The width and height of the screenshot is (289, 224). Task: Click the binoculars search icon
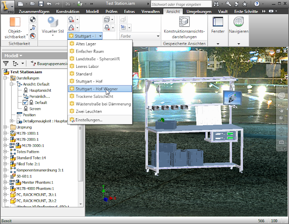click(216, 4)
